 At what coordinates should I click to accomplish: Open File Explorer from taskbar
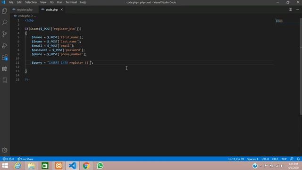click(x=31, y=166)
